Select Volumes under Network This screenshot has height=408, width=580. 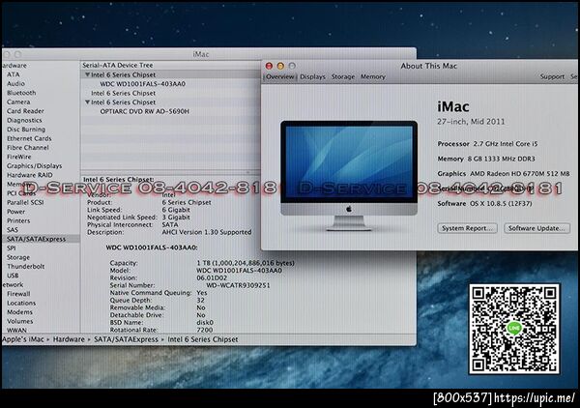[20, 321]
